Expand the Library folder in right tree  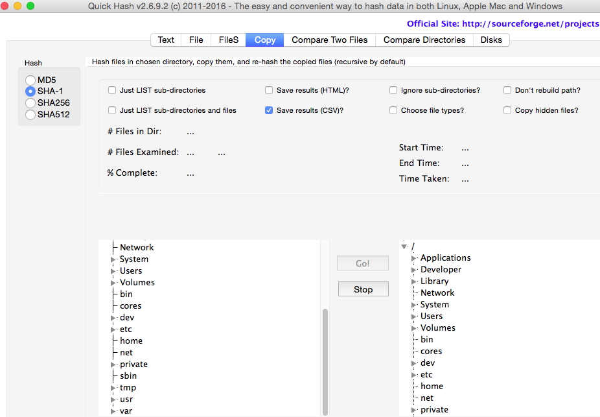click(414, 281)
